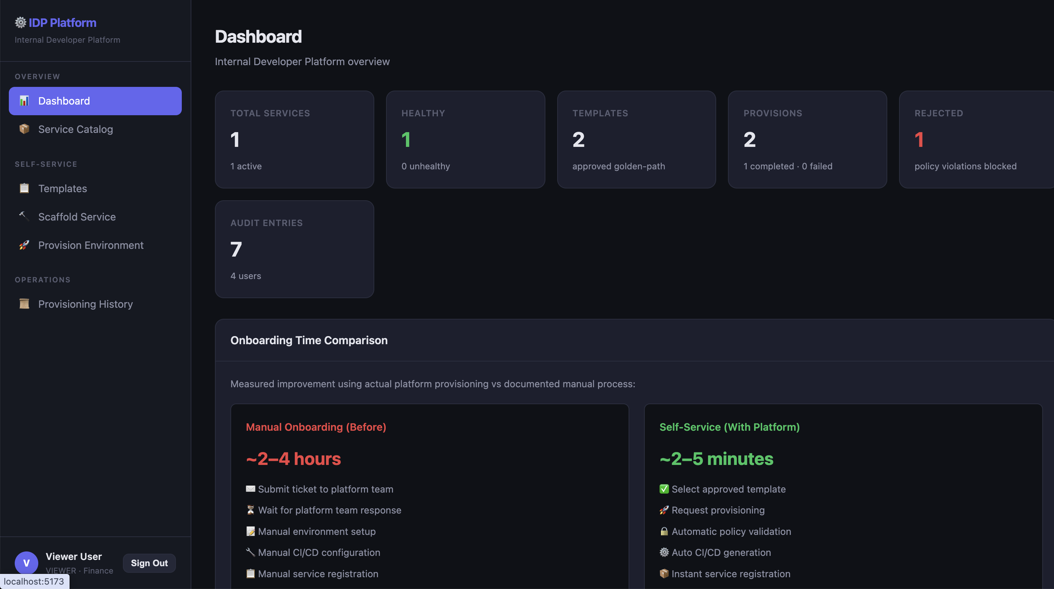Click the green check icon beside Select approved template
The width and height of the screenshot is (1054, 589).
pos(664,489)
